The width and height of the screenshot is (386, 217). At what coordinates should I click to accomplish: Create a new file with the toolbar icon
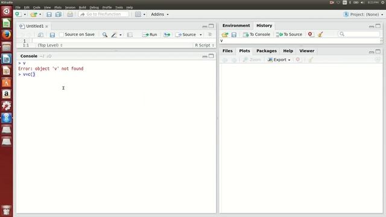coord(18,14)
